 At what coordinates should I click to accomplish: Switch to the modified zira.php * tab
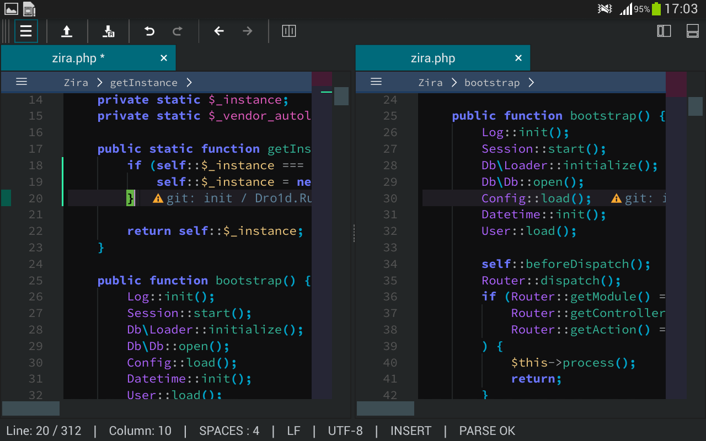tap(78, 58)
